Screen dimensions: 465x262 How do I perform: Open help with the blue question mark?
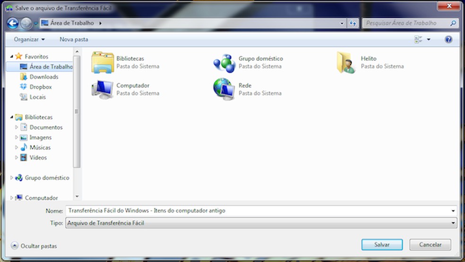pyautogui.click(x=448, y=40)
